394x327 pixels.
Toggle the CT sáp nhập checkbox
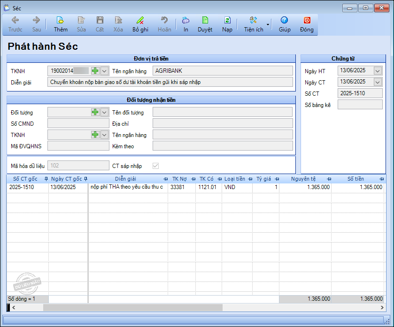point(156,166)
